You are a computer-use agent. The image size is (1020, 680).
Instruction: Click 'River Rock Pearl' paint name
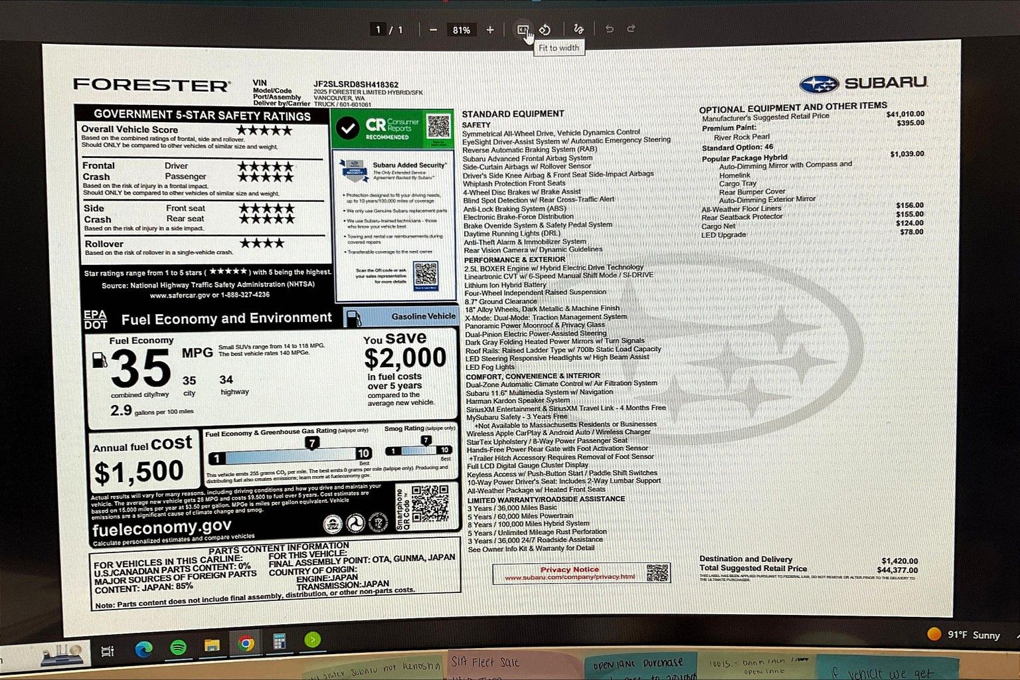[742, 137]
